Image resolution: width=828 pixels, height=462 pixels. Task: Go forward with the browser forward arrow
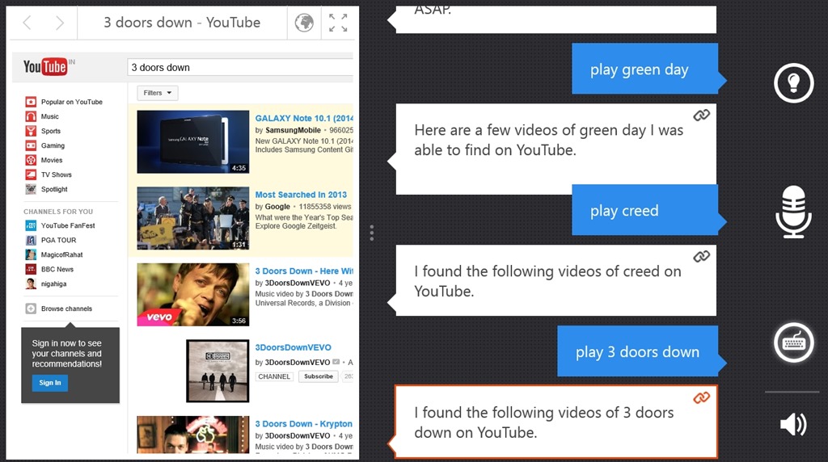(x=60, y=23)
